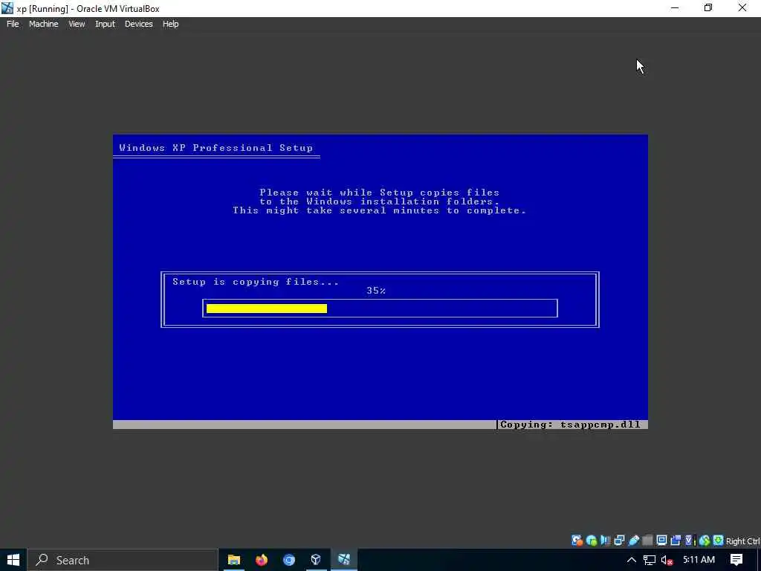Open the Input menu
The height and width of the screenshot is (571, 761).
[x=105, y=24]
